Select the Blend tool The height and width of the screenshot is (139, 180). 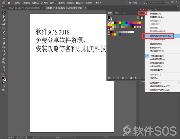click(4, 63)
